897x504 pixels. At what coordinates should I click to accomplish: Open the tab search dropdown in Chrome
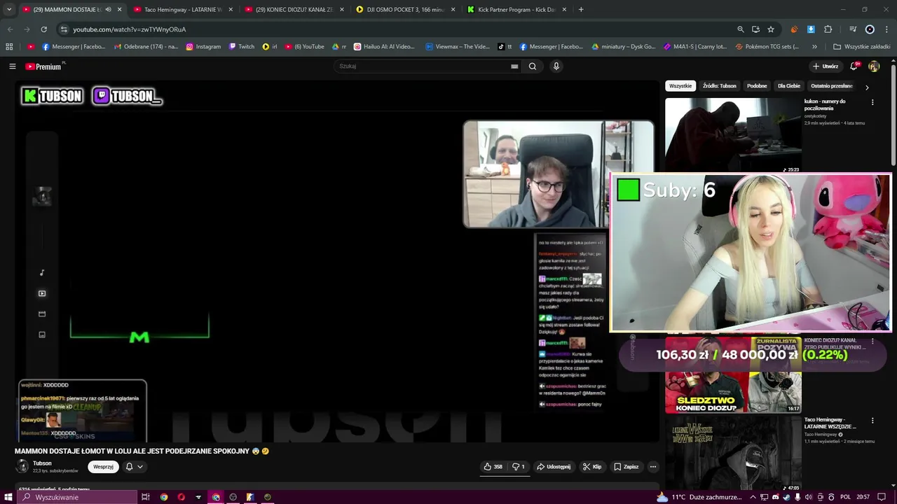[9, 10]
